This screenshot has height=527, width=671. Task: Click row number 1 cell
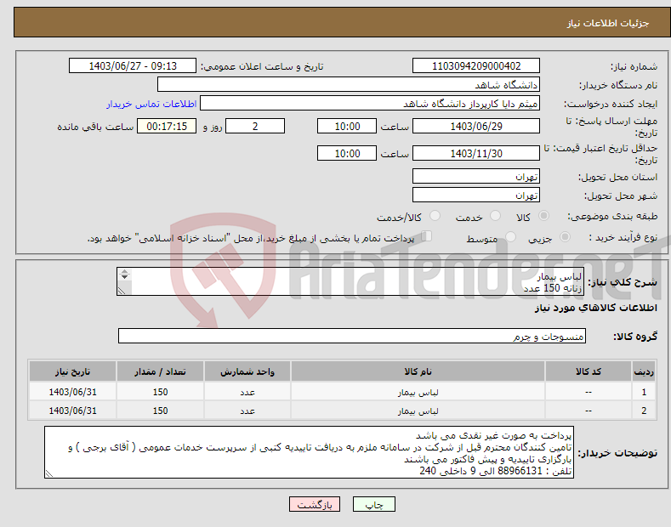(644, 392)
